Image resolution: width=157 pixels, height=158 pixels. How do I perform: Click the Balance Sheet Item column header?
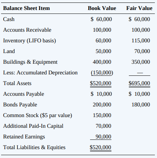click(x=26, y=8)
